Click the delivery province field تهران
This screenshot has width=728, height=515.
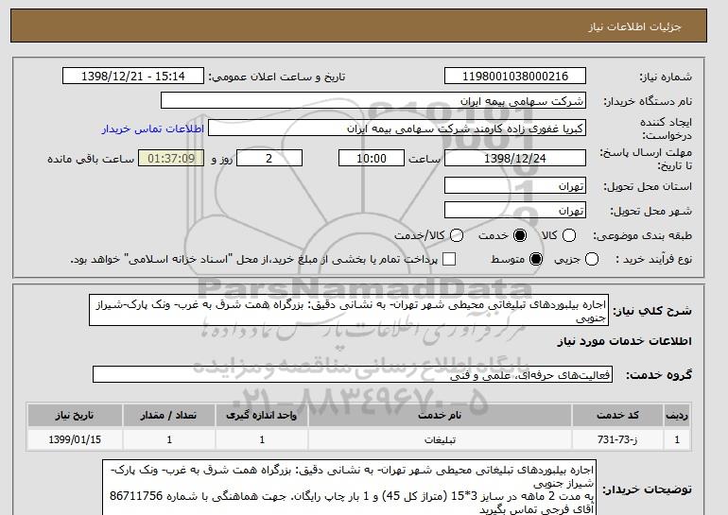tap(515, 185)
